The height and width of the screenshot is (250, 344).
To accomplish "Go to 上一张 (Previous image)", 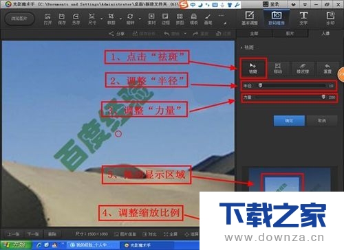I will pyautogui.click(x=13, y=234).
